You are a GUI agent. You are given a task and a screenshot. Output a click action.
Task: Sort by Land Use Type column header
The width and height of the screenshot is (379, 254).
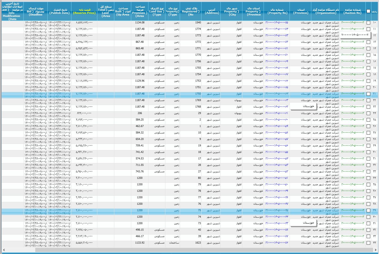click(x=157, y=11)
